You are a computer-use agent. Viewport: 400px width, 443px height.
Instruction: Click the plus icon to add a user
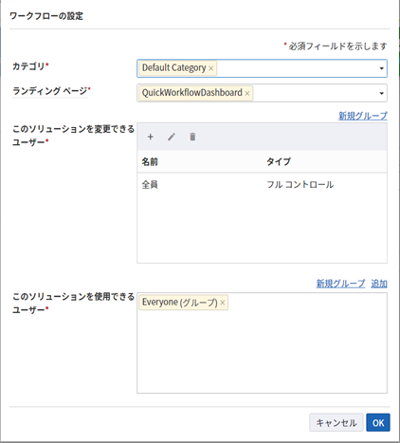pyautogui.click(x=151, y=137)
